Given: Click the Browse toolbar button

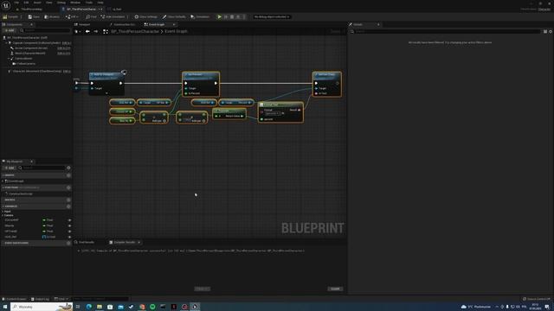Looking at the screenshot, I should [x=52, y=16].
